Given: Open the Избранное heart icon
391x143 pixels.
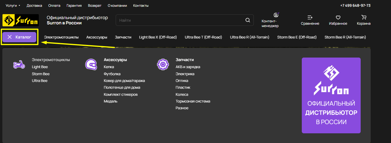Looking at the screenshot, I should 338,18.
